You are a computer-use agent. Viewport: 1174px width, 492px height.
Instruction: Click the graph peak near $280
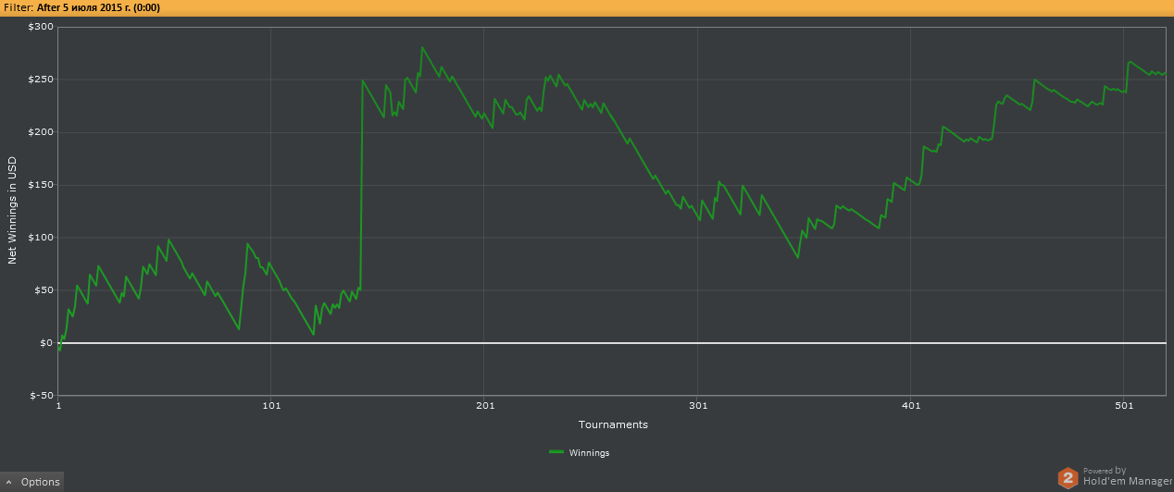tap(422, 47)
